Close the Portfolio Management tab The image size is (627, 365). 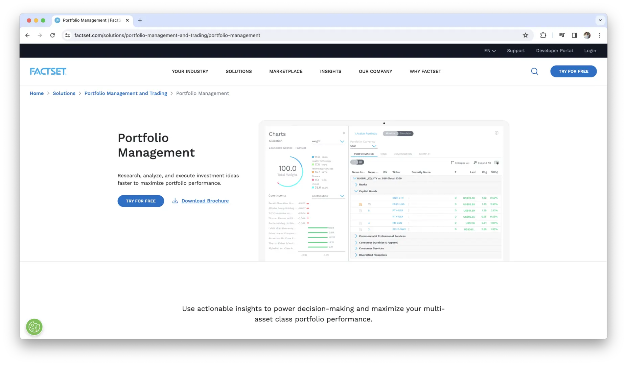[127, 20]
